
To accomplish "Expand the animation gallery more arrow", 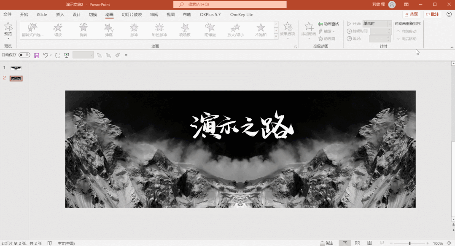I will point(276,36).
